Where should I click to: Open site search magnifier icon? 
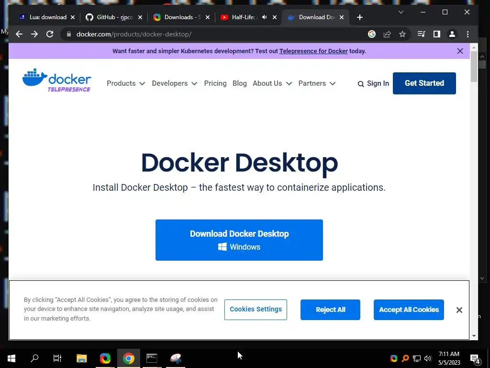pyautogui.click(x=361, y=84)
